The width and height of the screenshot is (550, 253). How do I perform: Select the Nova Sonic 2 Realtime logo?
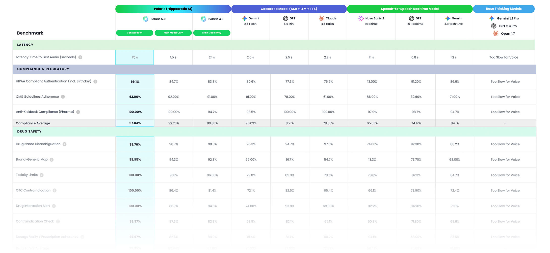tap(361, 18)
